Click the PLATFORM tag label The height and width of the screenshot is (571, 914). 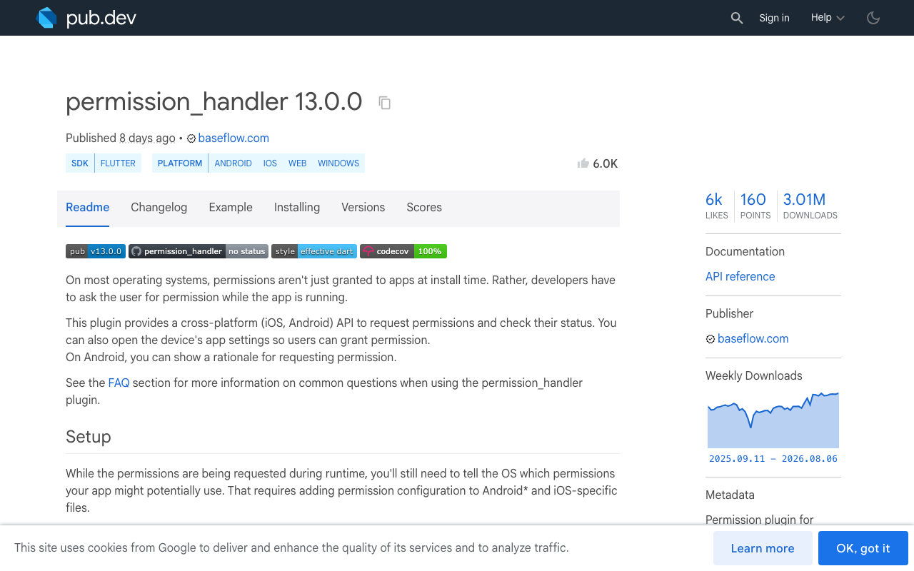click(x=180, y=163)
